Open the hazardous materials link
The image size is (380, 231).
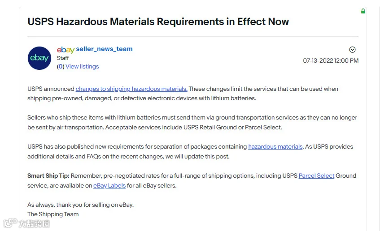coord(275,146)
